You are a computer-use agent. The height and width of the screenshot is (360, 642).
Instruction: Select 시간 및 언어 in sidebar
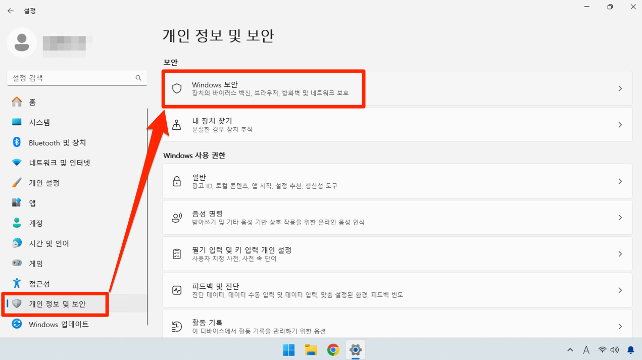[x=76, y=243]
